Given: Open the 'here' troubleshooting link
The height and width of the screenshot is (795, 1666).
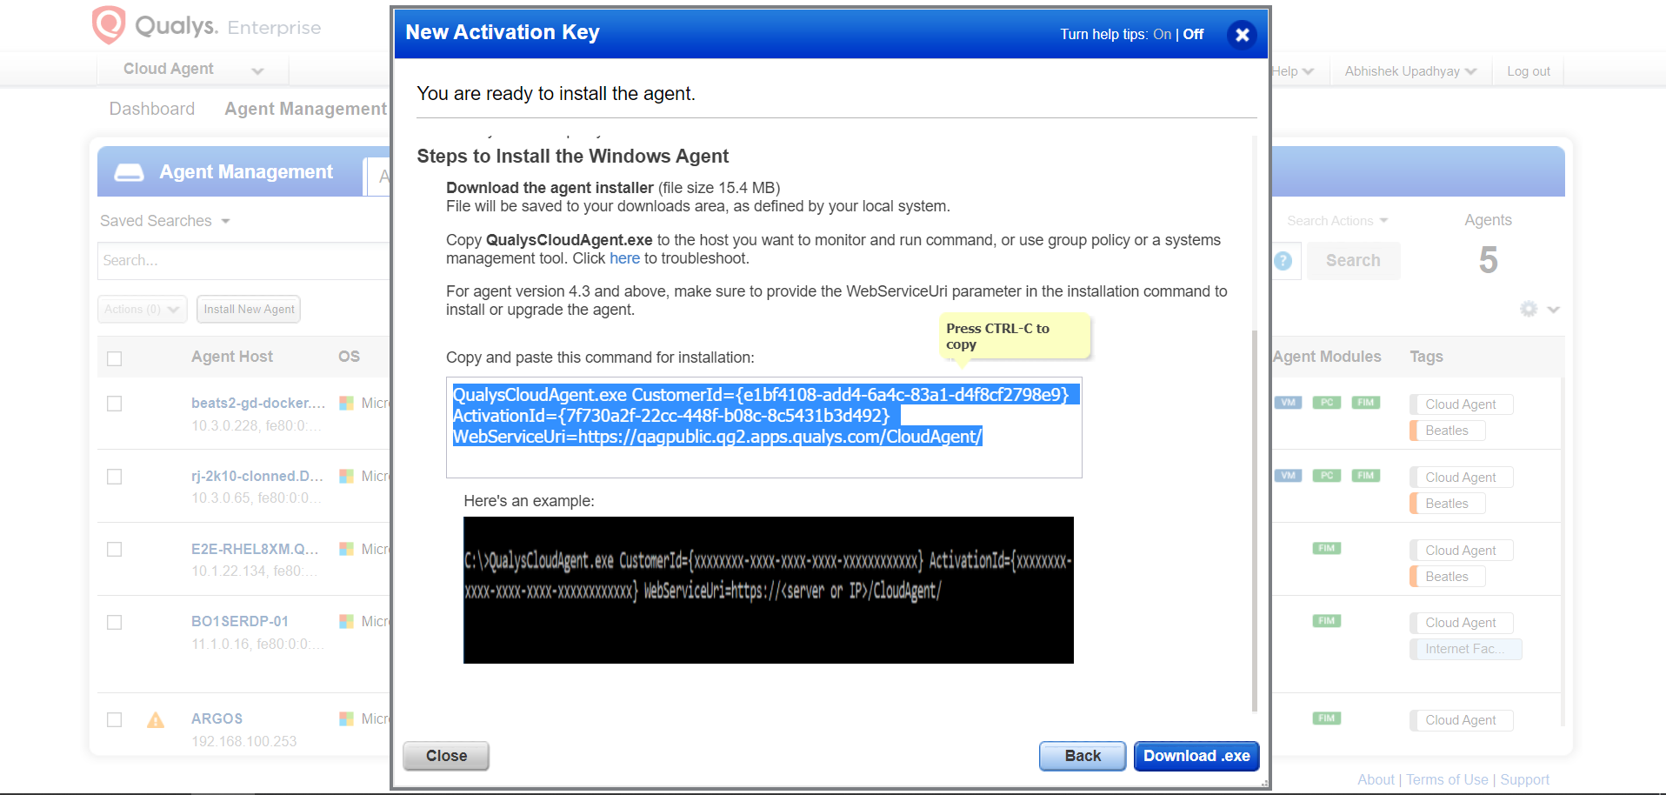Looking at the screenshot, I should coord(624,258).
